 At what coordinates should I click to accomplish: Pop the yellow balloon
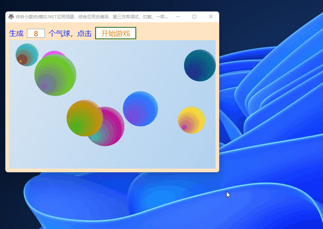click(x=192, y=120)
